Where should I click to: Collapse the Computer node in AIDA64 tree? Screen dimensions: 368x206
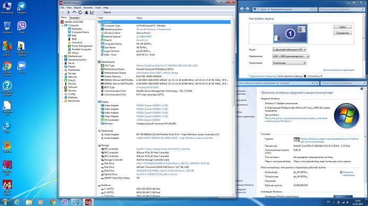tap(63, 25)
